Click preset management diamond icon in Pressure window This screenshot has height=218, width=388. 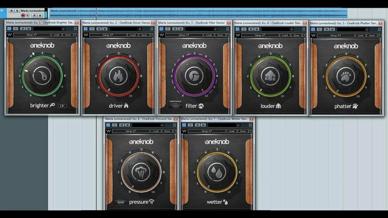(162, 125)
